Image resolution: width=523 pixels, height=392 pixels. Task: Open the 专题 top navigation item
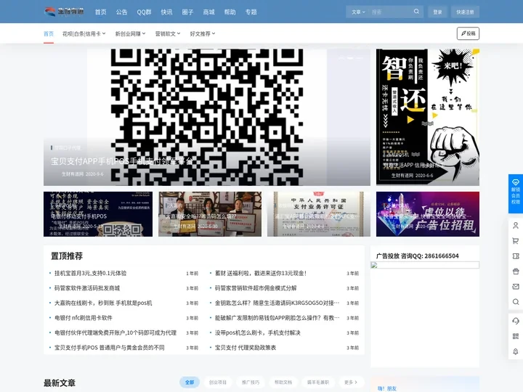pos(251,12)
